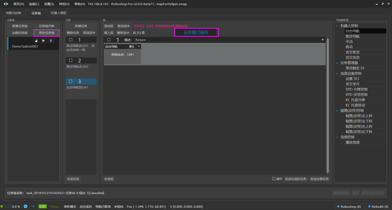Open the 其他(O) menu
The width and height of the screenshot is (392, 210).
(x=64, y=4)
